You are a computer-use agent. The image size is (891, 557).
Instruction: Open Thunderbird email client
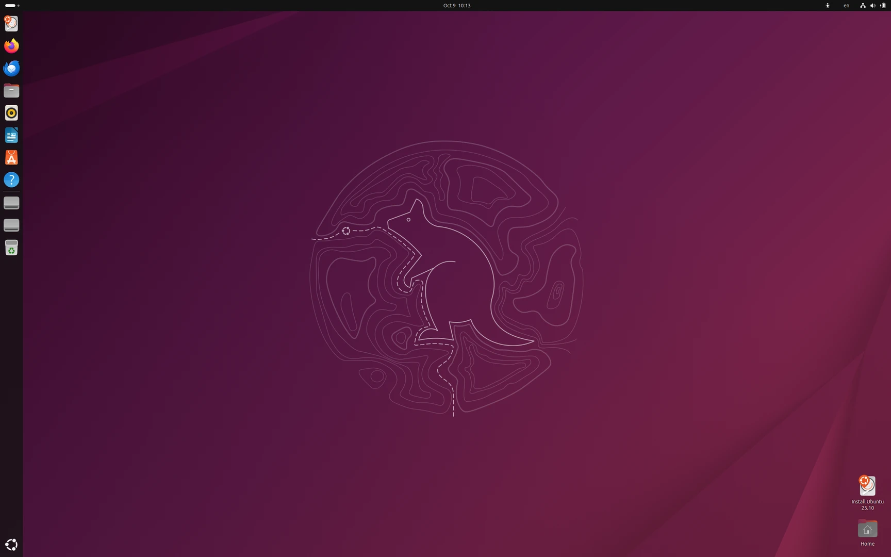point(11,68)
